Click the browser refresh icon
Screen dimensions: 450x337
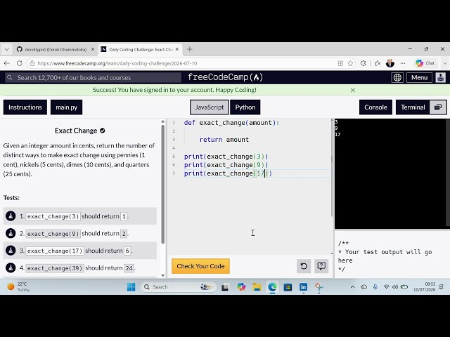(x=20, y=63)
